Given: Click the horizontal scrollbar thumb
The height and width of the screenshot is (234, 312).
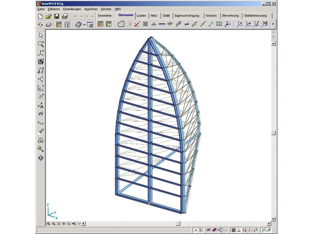Looking at the screenshot, I should [178, 223].
